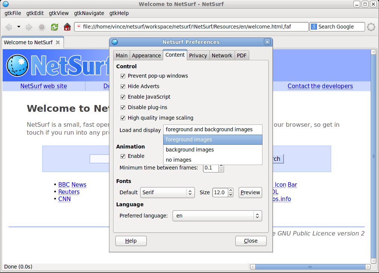Viewport: 379px width, 273px height.
Task: Click the URL address bar
Action: tap(191, 27)
